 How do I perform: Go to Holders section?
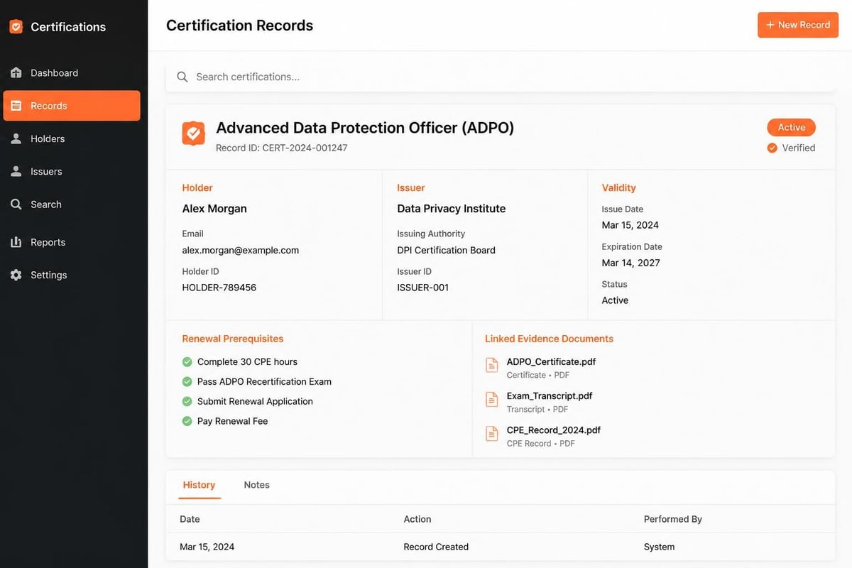click(x=72, y=138)
